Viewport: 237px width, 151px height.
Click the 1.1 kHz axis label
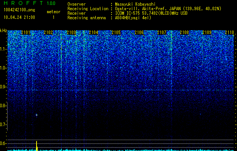pyautogui.click(x=3, y=49)
